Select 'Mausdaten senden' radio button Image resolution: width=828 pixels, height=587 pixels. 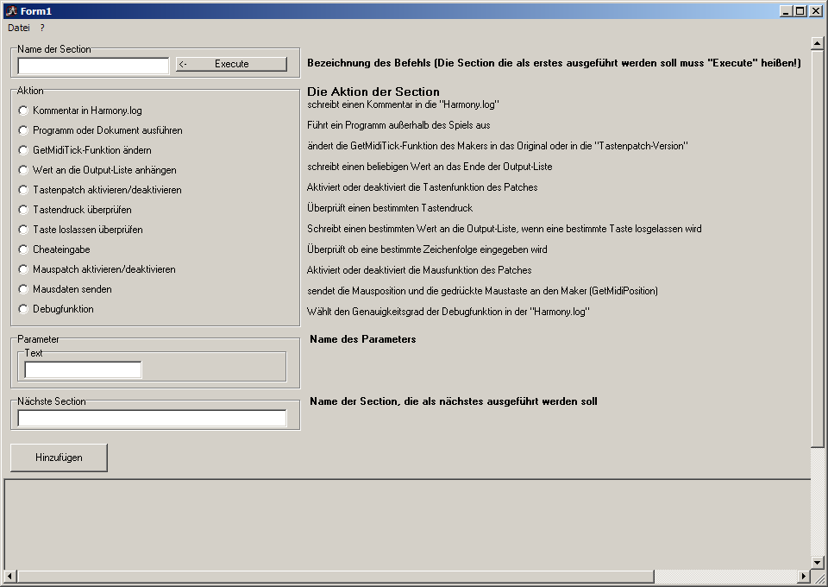pos(23,289)
